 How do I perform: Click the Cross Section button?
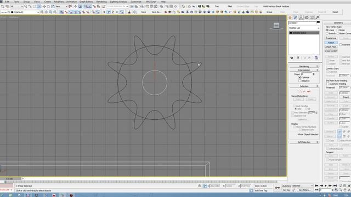331,51
